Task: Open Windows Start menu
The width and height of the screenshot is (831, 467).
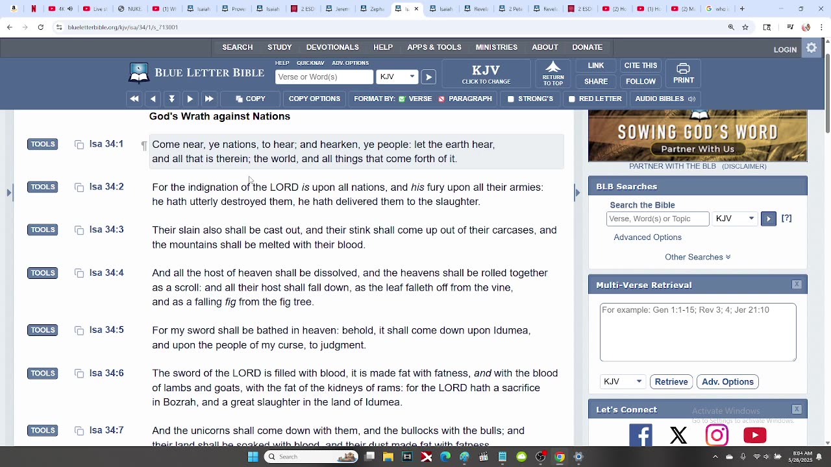Action: click(253, 457)
